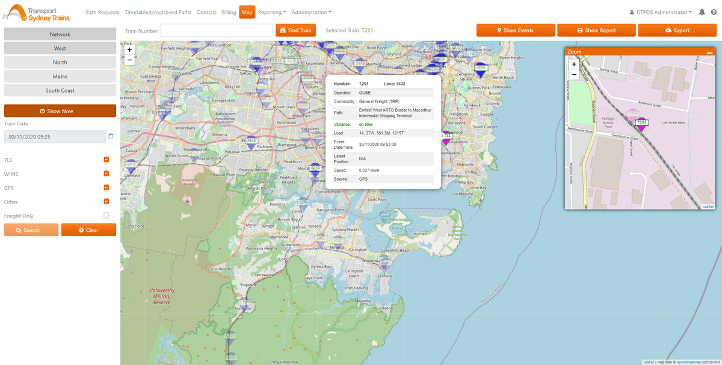Click the Find Train button
722x365 pixels.
[x=295, y=30]
